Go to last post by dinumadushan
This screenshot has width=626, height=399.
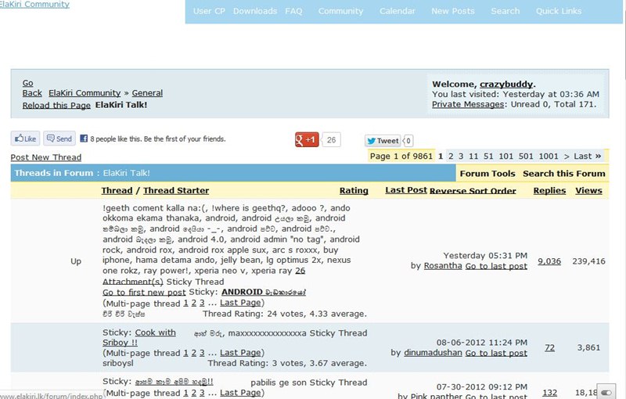tap(496, 353)
